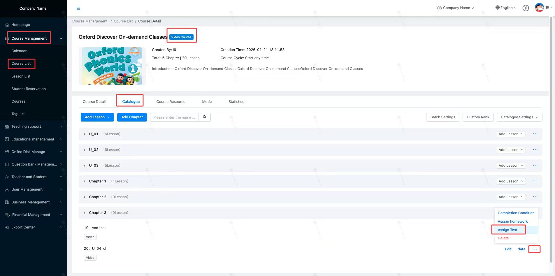The height and width of the screenshot is (276, 555).
Task: Open the English language dropdown
Action: point(506,8)
